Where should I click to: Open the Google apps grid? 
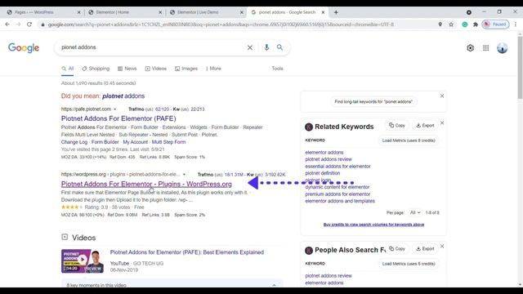coord(486,48)
